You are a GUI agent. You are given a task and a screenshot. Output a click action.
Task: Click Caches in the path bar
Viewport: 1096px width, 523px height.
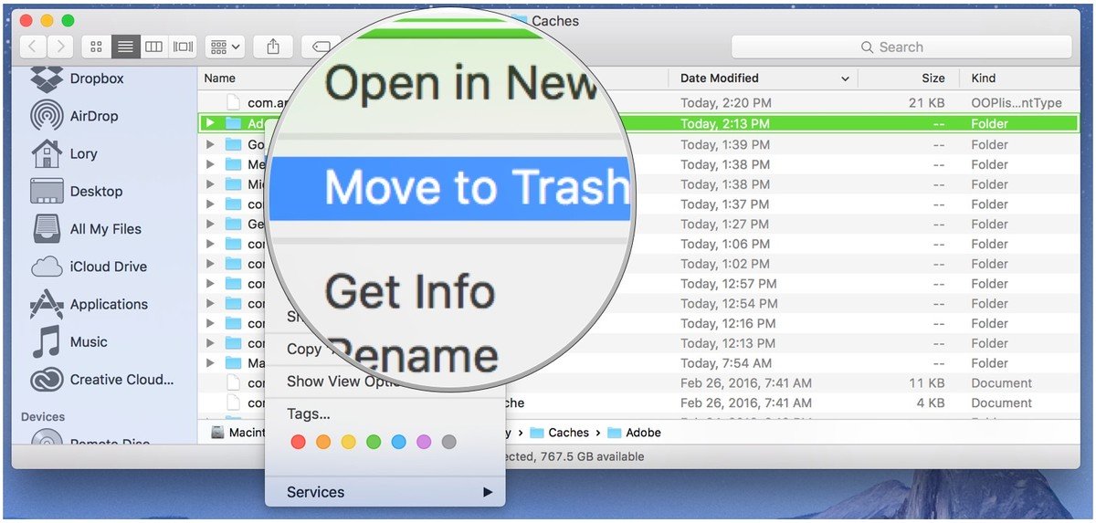pos(568,433)
